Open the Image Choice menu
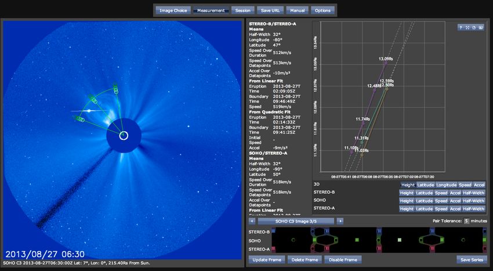 pyautogui.click(x=173, y=10)
